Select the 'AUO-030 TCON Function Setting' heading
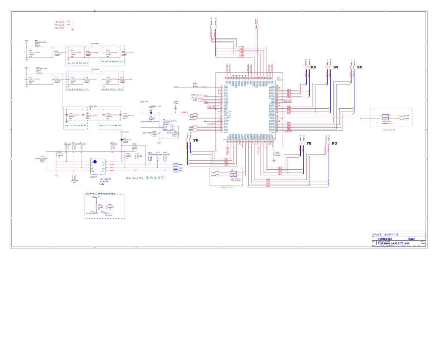The image size is (443, 342). pos(100,193)
